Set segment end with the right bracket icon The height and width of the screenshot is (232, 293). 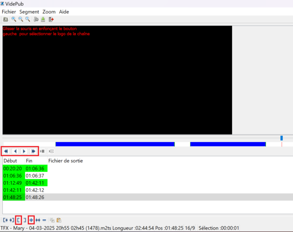pyautogui.click(x=25, y=220)
